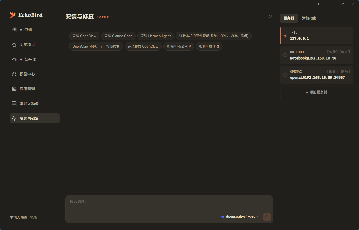359x230 pixels.
Task: Click the 检测可疑活动 chip
Action: [x=209, y=47]
